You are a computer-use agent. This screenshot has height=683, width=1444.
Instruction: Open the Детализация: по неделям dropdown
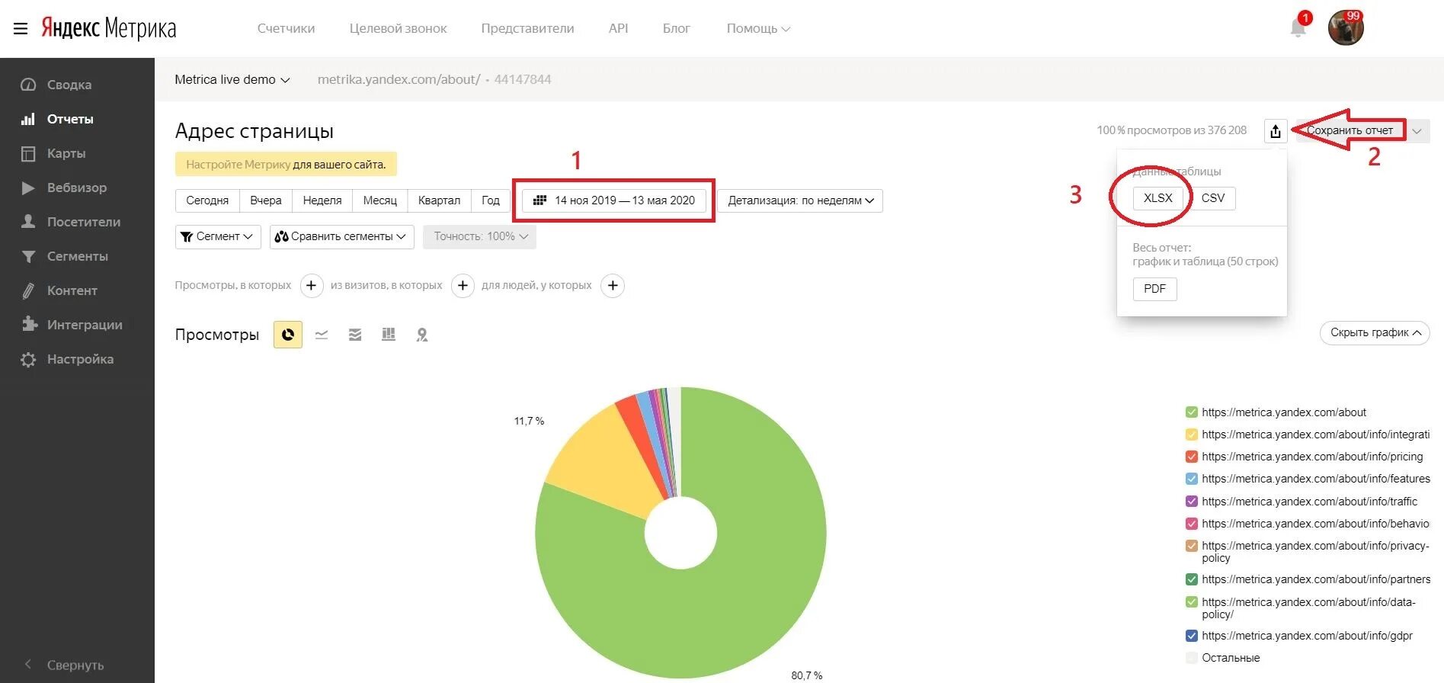pos(800,200)
